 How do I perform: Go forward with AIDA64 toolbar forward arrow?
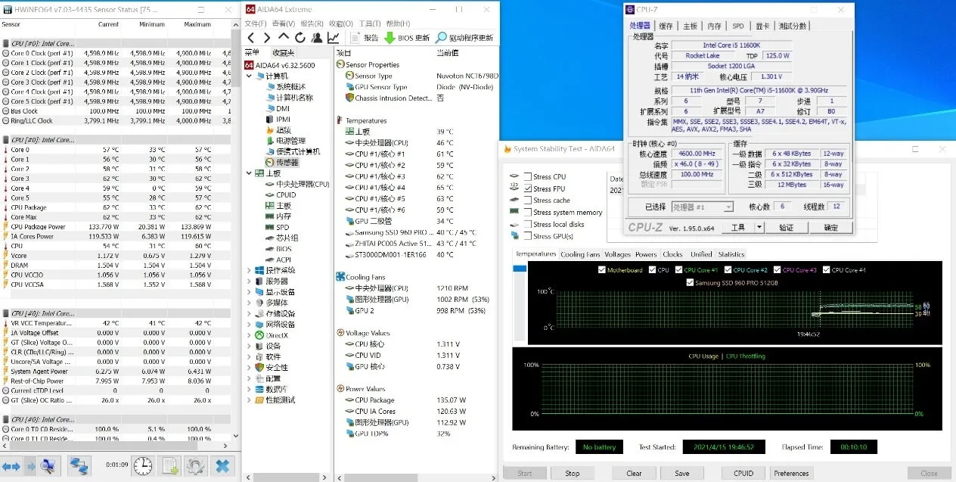266,37
